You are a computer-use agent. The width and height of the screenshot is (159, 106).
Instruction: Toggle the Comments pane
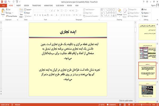(111, 105)
